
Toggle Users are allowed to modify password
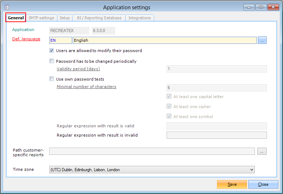[x=52, y=51]
